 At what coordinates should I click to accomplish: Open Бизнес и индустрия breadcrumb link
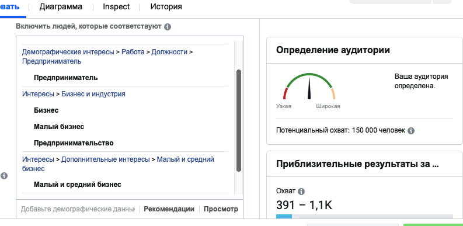pos(93,94)
